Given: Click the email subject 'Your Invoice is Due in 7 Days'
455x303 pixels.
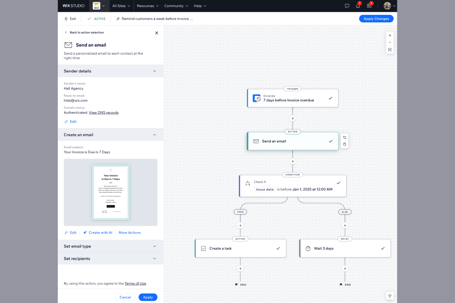Looking at the screenshot, I should click(x=87, y=152).
